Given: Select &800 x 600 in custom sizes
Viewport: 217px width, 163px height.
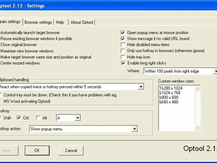Looking at the screenshot, I should (x=169, y=97).
